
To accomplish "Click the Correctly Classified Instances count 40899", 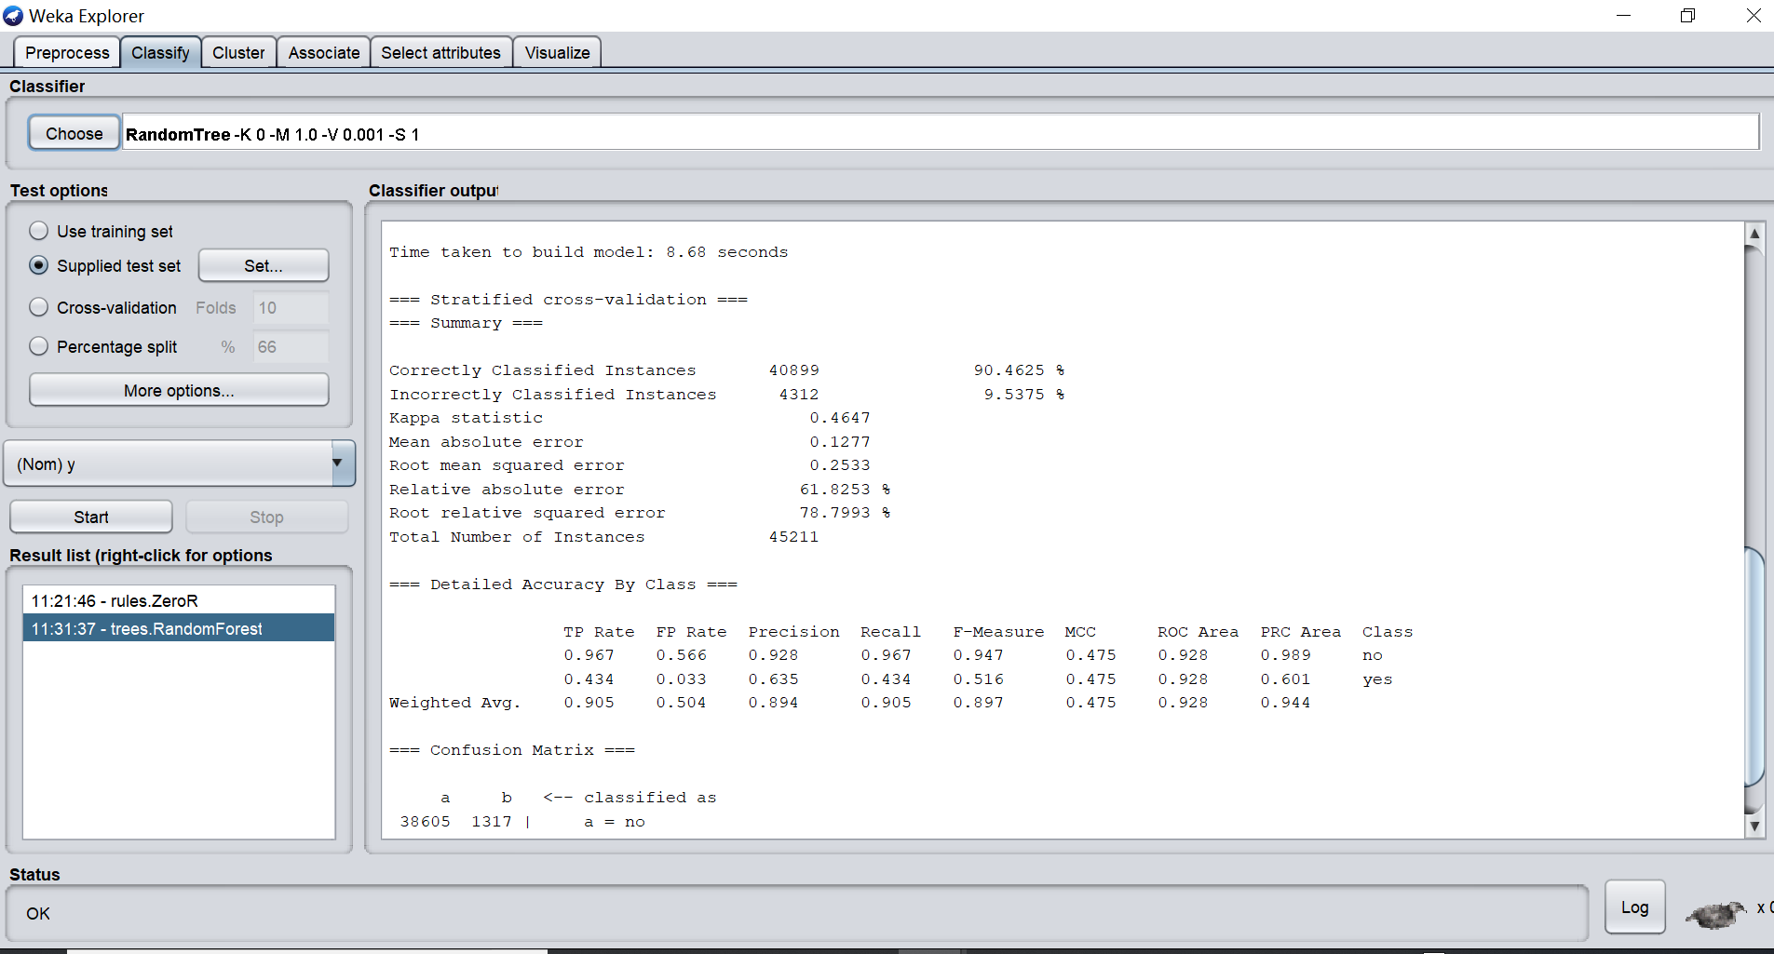I will coord(794,370).
